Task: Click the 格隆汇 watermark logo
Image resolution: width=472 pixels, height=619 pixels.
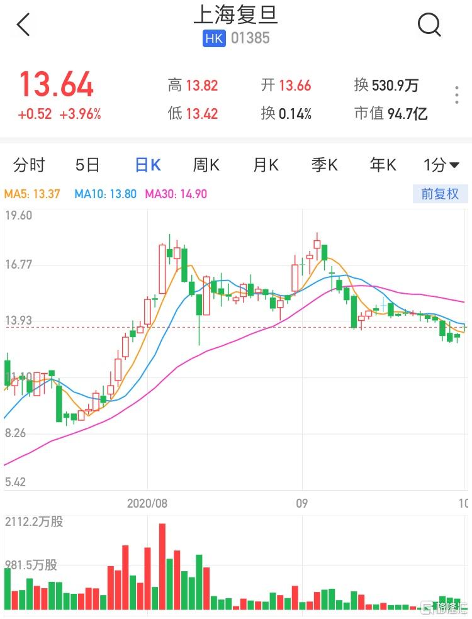Action: pyautogui.click(x=444, y=607)
